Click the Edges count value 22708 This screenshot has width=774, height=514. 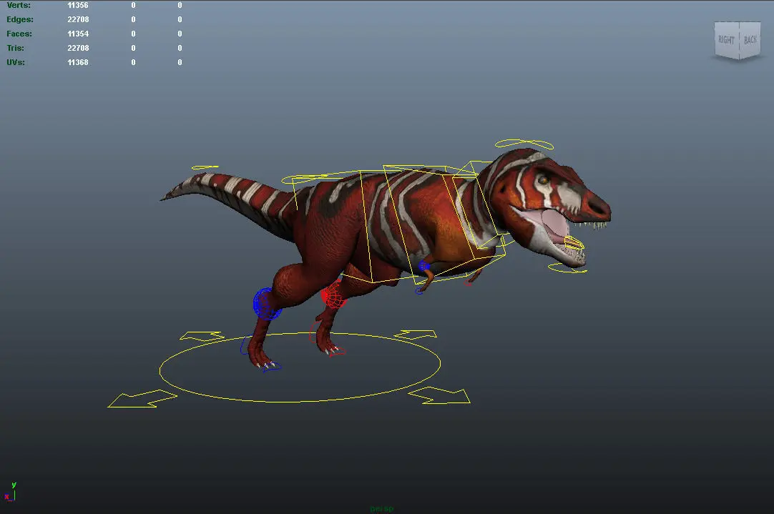78,20
